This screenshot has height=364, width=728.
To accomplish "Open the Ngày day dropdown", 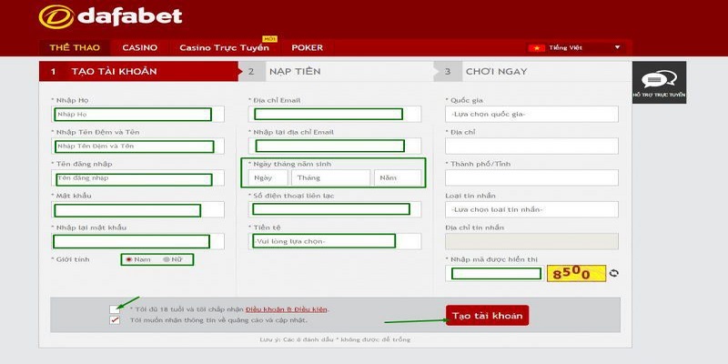I will (x=268, y=177).
